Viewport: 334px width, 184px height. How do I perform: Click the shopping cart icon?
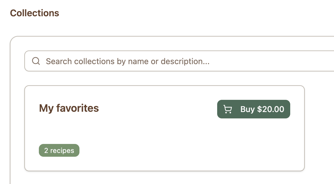tap(228, 109)
